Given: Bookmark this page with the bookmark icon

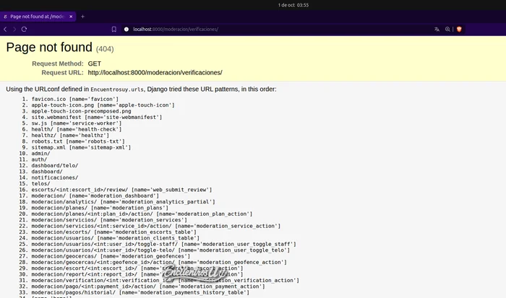Looking at the screenshot, I should tap(114, 30).
